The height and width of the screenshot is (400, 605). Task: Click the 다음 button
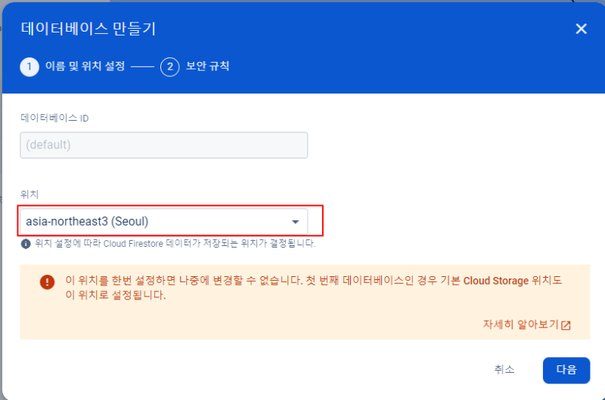pyautogui.click(x=566, y=370)
